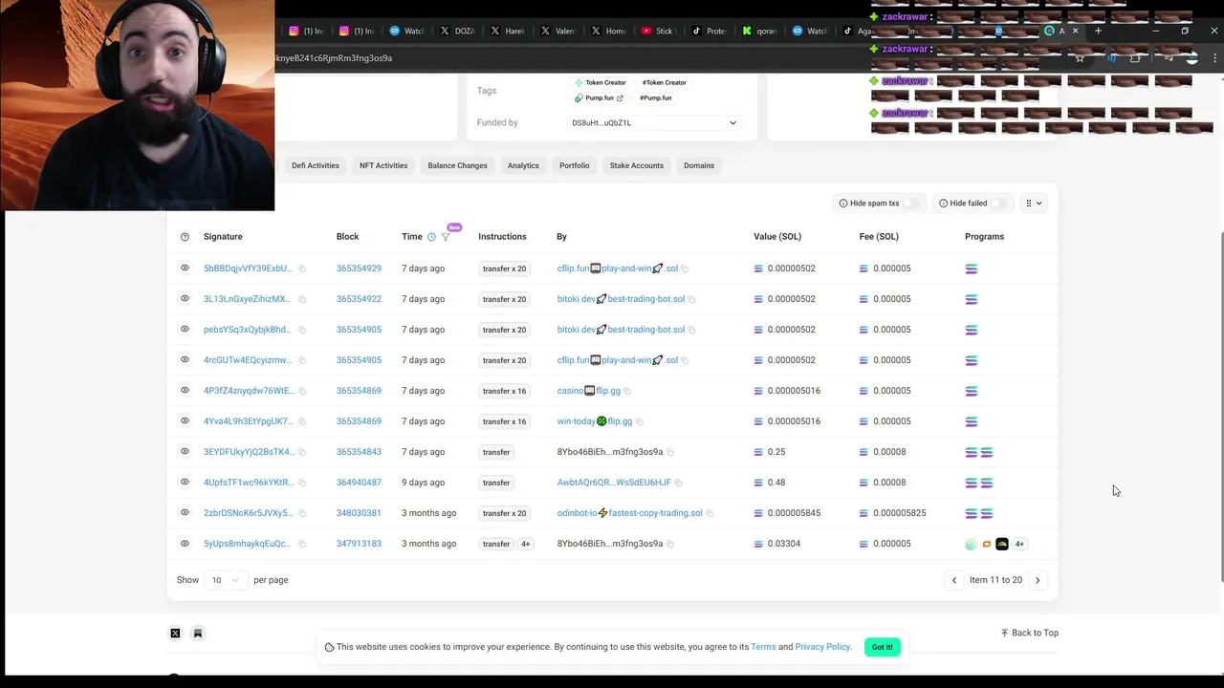1224x688 pixels.
Task: Copy signature 4P3fZ4znyqdw76WtE with copy icon
Action: [302, 391]
